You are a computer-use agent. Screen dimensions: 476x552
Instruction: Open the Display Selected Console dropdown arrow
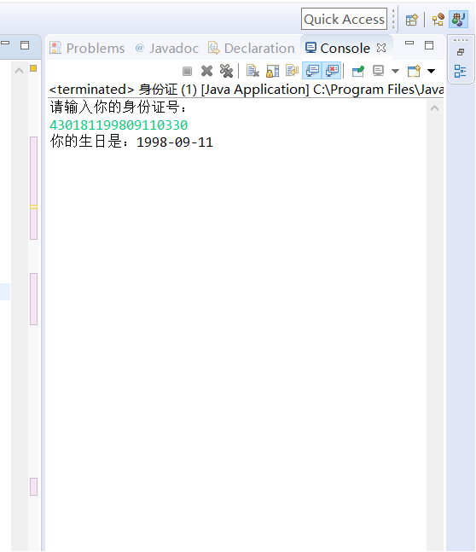(395, 71)
